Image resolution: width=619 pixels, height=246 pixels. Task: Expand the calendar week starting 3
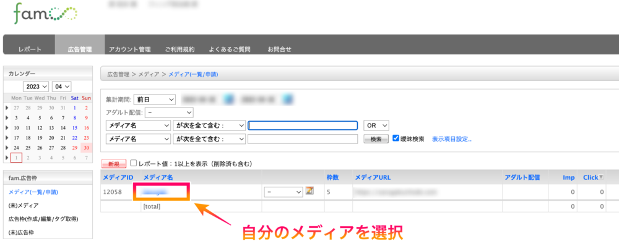(x=7, y=118)
